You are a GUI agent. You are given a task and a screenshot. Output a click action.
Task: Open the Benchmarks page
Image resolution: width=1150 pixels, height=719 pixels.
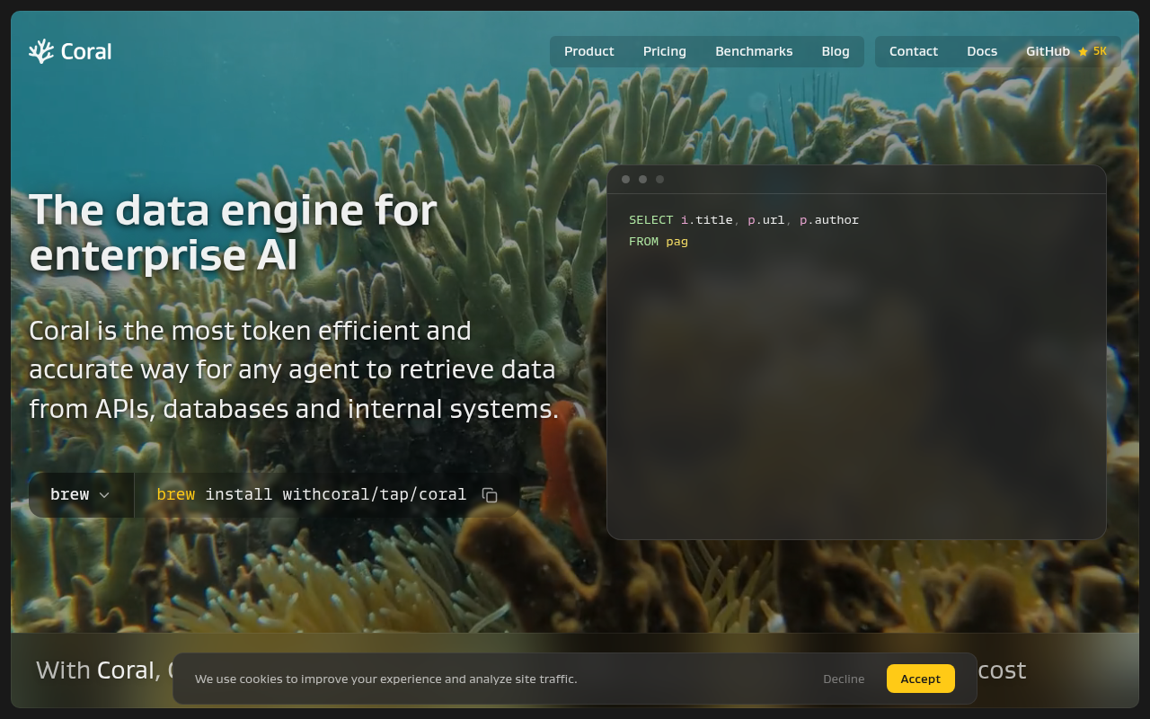[x=754, y=51]
